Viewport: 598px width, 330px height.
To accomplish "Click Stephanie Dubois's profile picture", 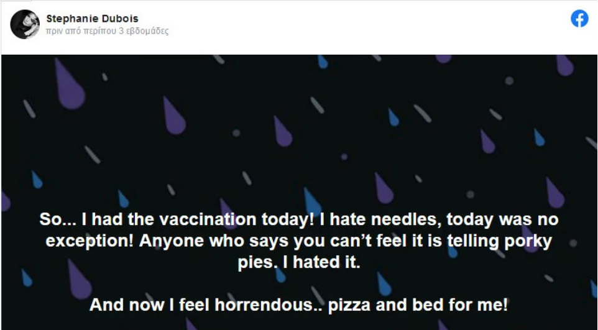I will click(x=25, y=24).
